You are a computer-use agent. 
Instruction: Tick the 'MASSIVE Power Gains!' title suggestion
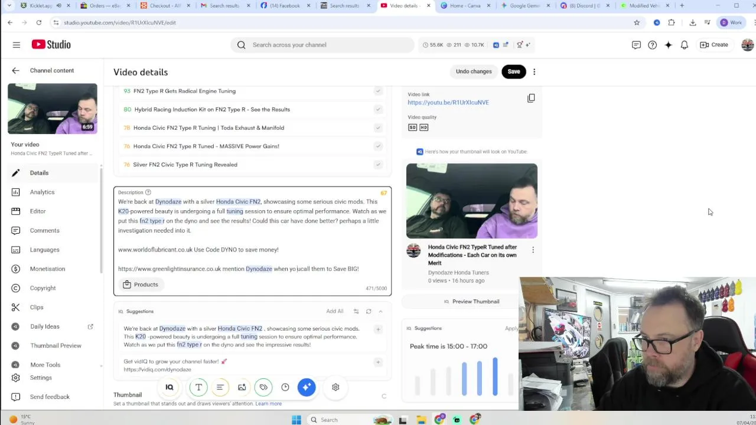378,146
